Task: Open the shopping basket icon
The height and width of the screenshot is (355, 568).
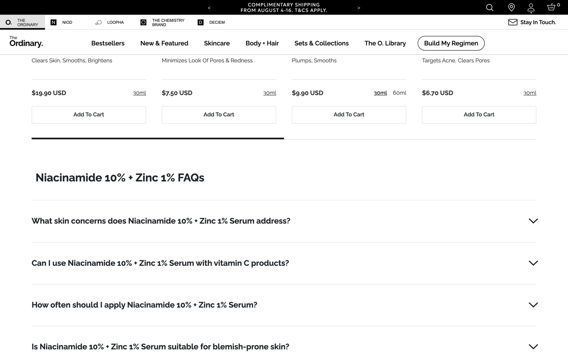Action: tap(551, 7)
